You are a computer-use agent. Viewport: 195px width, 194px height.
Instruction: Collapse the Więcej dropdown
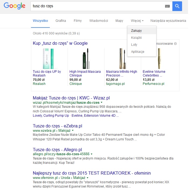point(137,21)
